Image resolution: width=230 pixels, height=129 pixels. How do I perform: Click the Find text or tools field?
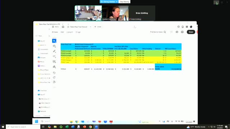[158, 32]
